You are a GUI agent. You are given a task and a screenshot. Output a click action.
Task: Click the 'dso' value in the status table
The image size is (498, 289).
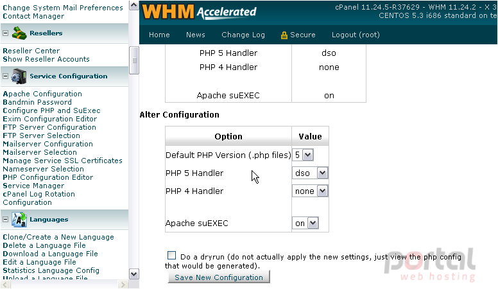click(329, 53)
